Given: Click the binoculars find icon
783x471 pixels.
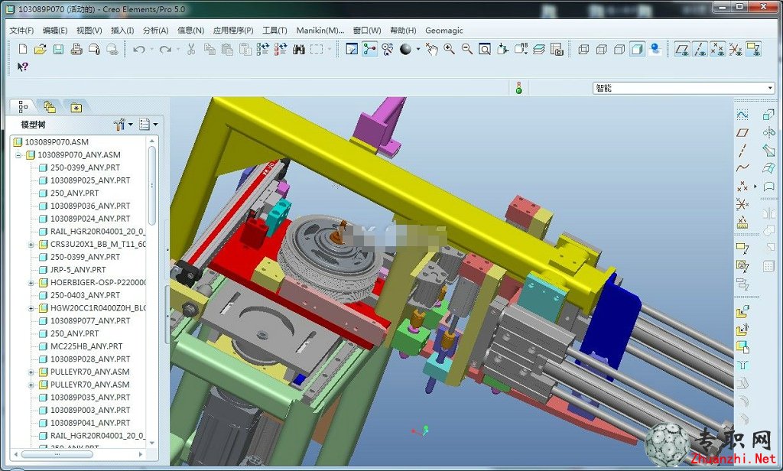Looking at the screenshot, I should pyautogui.click(x=299, y=49).
